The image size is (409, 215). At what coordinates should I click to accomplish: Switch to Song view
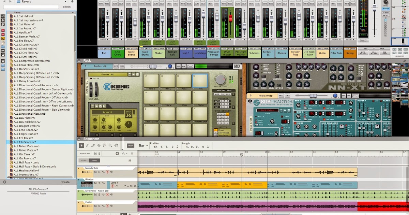[94, 160]
